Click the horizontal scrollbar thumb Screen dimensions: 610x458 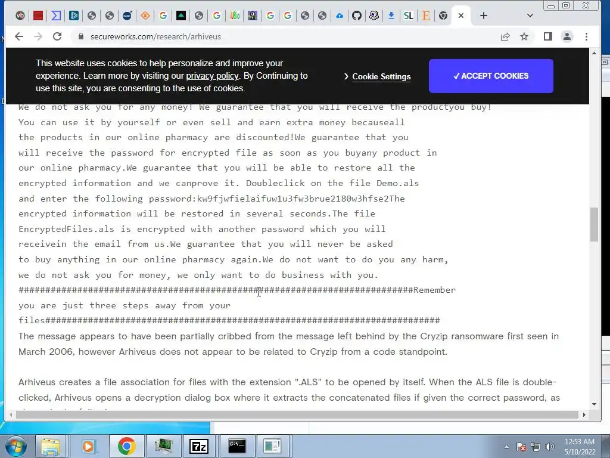pyautogui.click(x=297, y=415)
